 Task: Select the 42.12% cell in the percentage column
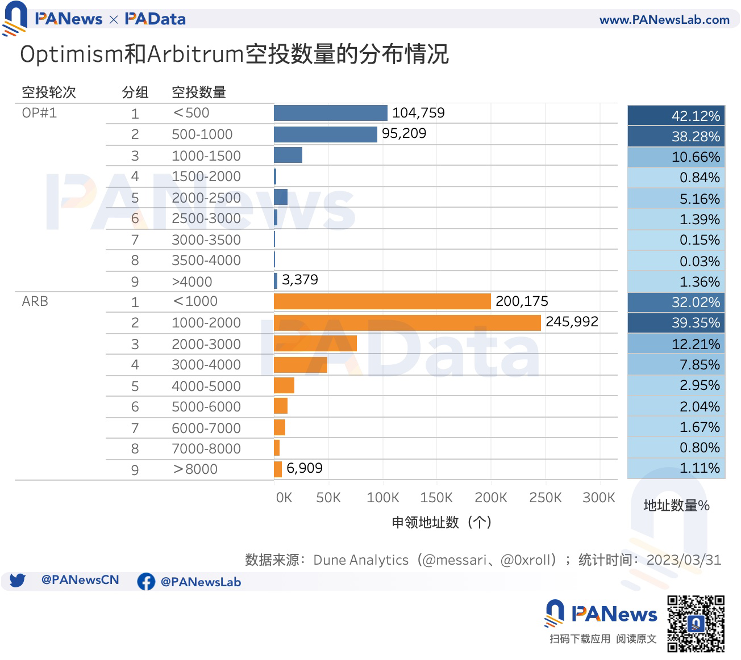click(676, 115)
